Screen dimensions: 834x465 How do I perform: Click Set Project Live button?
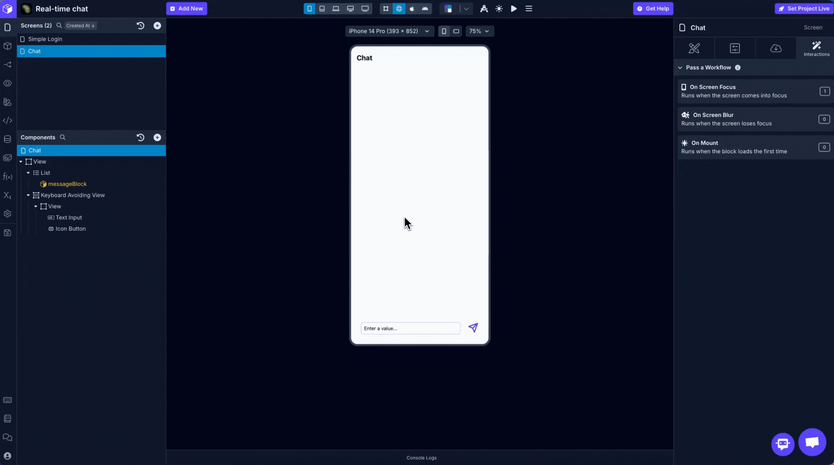tap(804, 9)
